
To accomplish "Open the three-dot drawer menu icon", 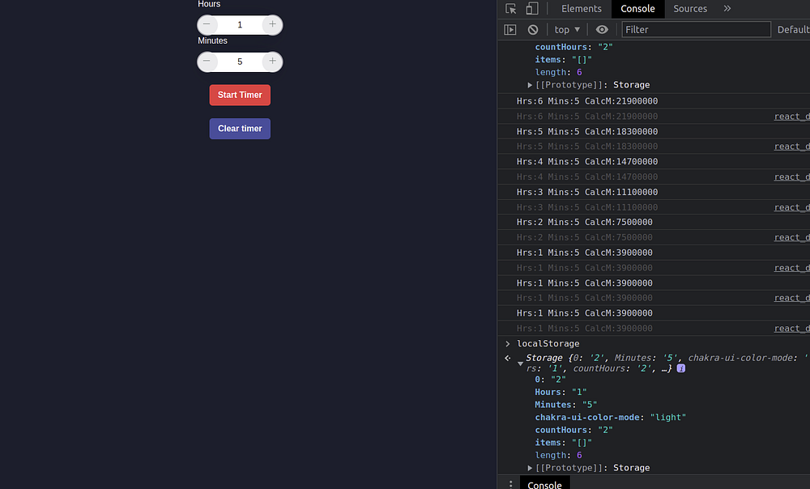I will (510, 484).
